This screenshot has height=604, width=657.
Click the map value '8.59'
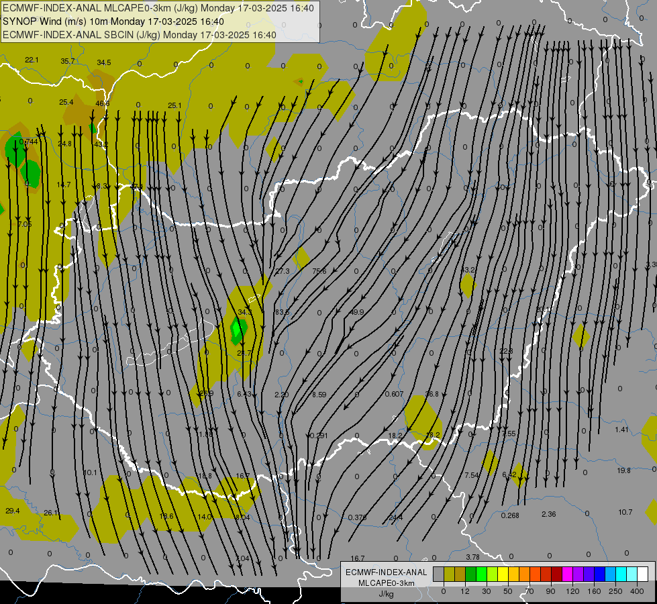pyautogui.click(x=319, y=395)
